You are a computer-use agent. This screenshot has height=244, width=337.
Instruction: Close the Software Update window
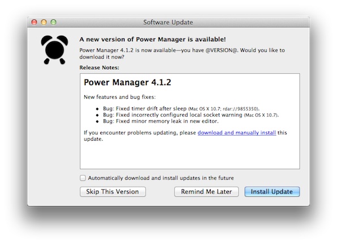click(34, 22)
